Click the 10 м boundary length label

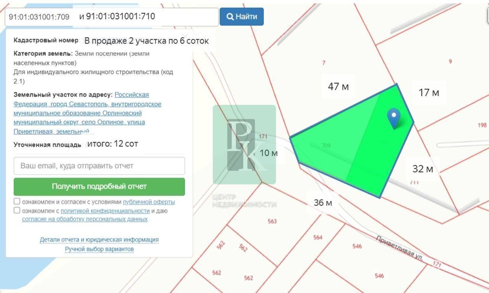click(269, 153)
